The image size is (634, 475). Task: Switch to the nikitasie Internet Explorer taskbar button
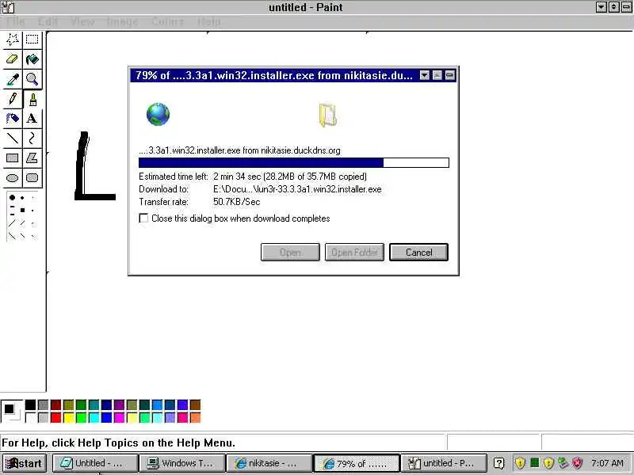[269, 463]
